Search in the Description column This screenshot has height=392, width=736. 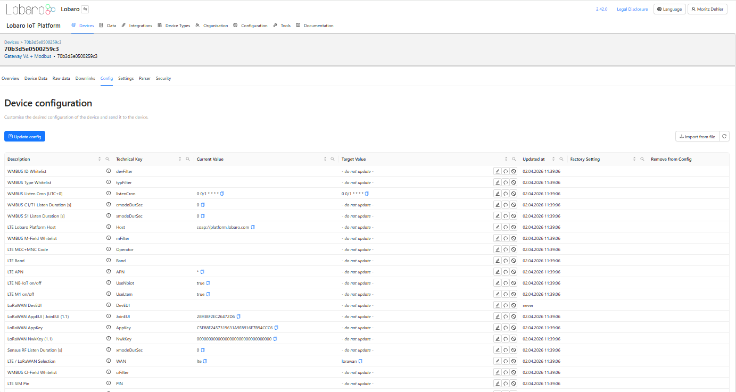click(x=107, y=159)
